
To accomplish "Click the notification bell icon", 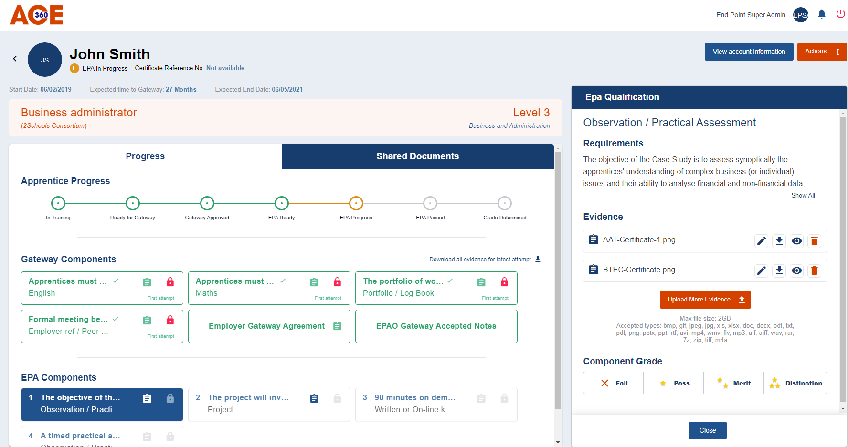I will tap(821, 14).
